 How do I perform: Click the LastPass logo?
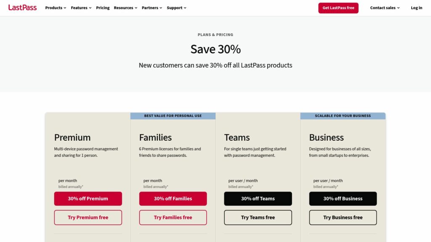(x=22, y=8)
